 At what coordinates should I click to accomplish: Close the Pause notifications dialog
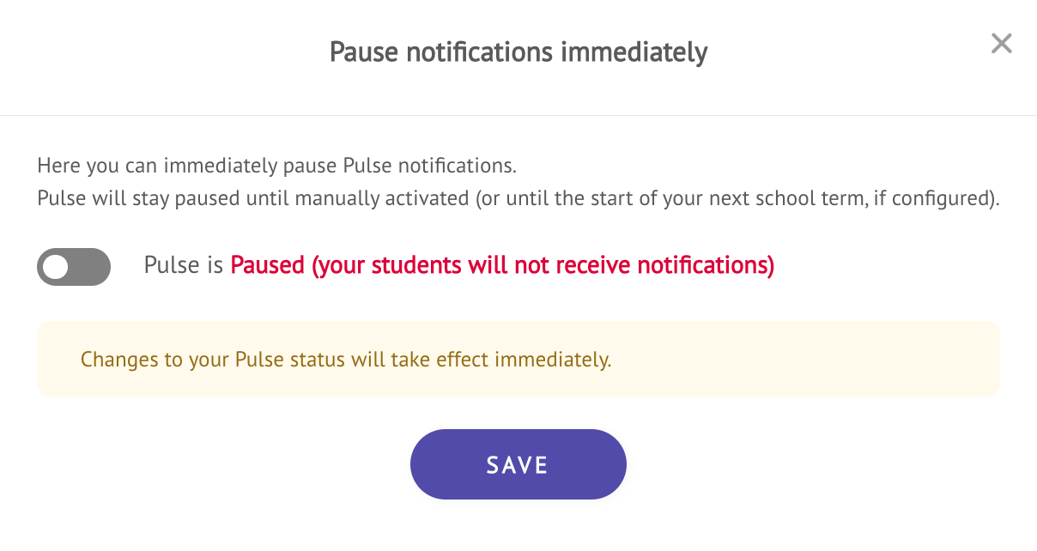1001,44
